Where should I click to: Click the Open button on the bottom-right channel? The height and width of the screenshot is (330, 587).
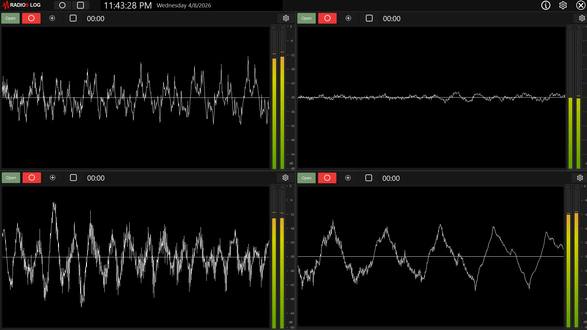(306, 178)
